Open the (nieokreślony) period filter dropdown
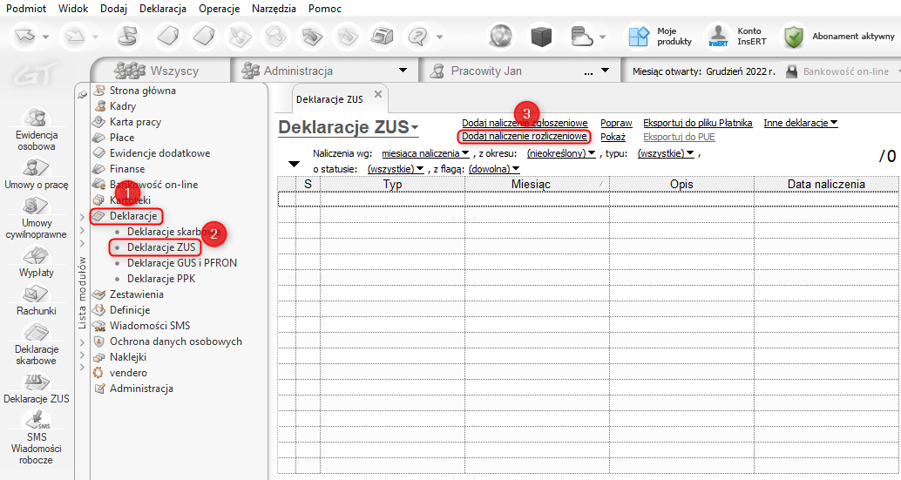 561,153
